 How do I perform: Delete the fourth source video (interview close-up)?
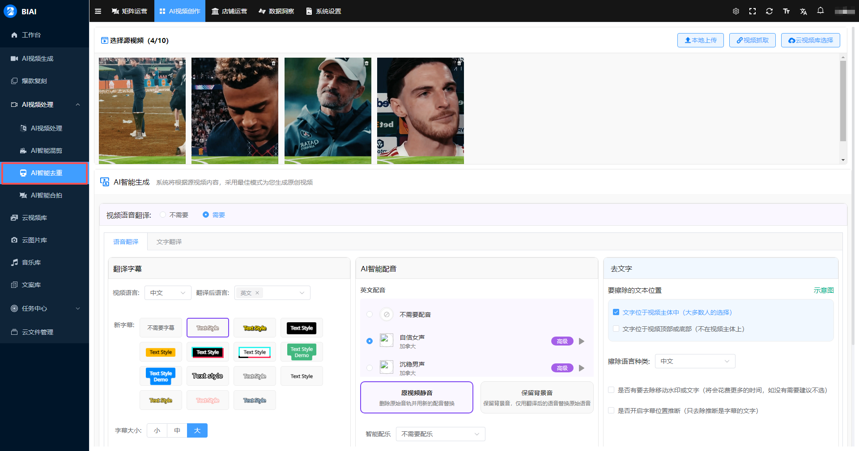459,63
